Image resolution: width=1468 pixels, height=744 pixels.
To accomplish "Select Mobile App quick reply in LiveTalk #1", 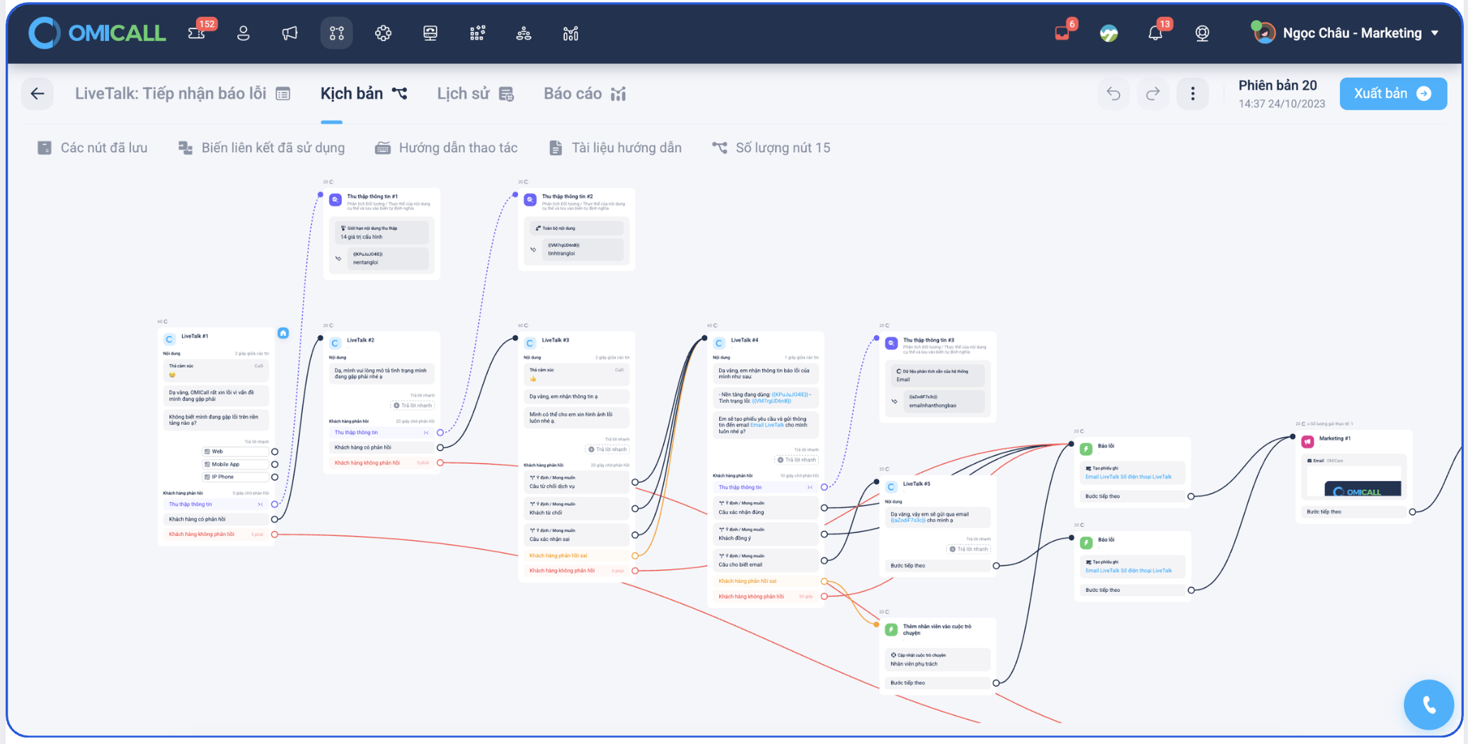I will pos(235,464).
